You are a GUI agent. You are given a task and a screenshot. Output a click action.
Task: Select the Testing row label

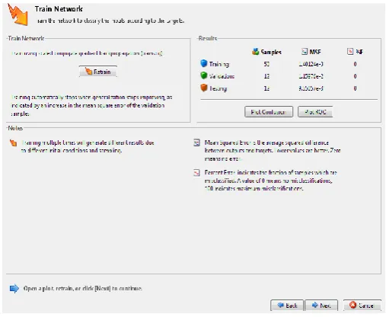218,88
